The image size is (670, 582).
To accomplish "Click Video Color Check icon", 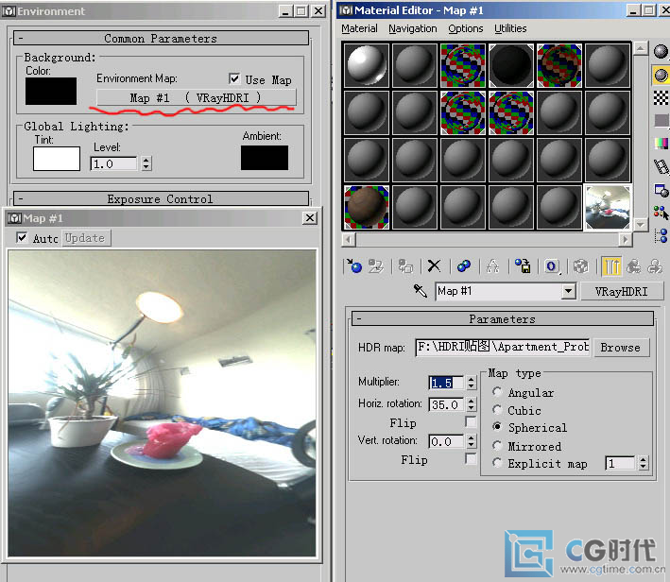I will [661, 144].
